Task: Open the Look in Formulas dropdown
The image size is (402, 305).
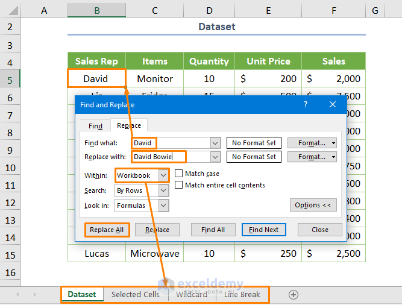Action: [163, 206]
